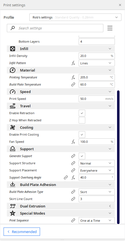
Task: Click the Generate Support link icon
Action: [73, 156]
